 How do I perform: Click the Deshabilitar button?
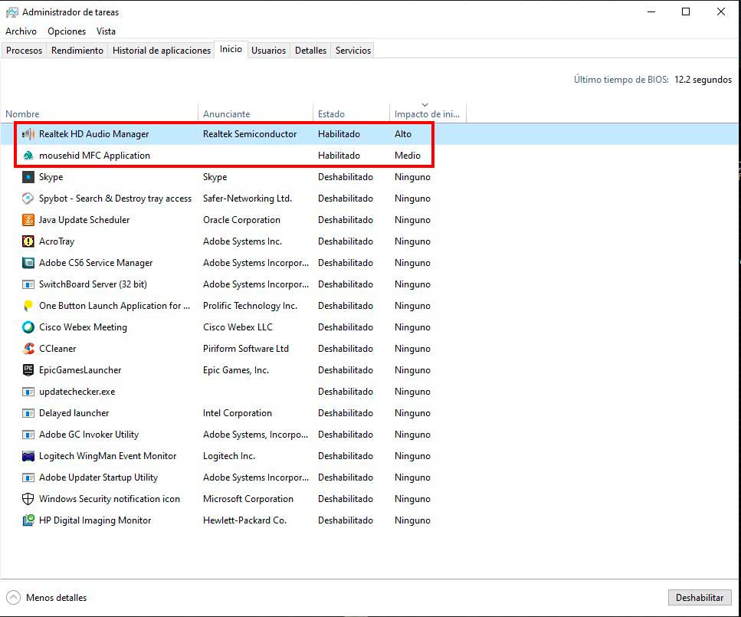pyautogui.click(x=700, y=598)
